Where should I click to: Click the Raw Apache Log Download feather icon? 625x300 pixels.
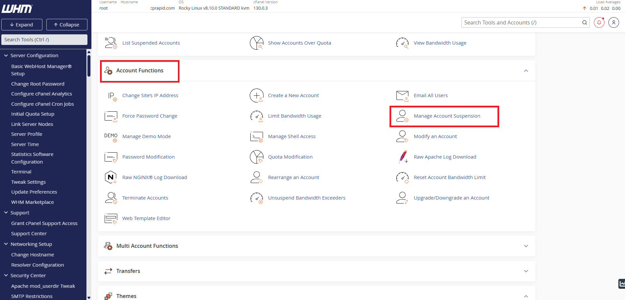tap(403, 157)
